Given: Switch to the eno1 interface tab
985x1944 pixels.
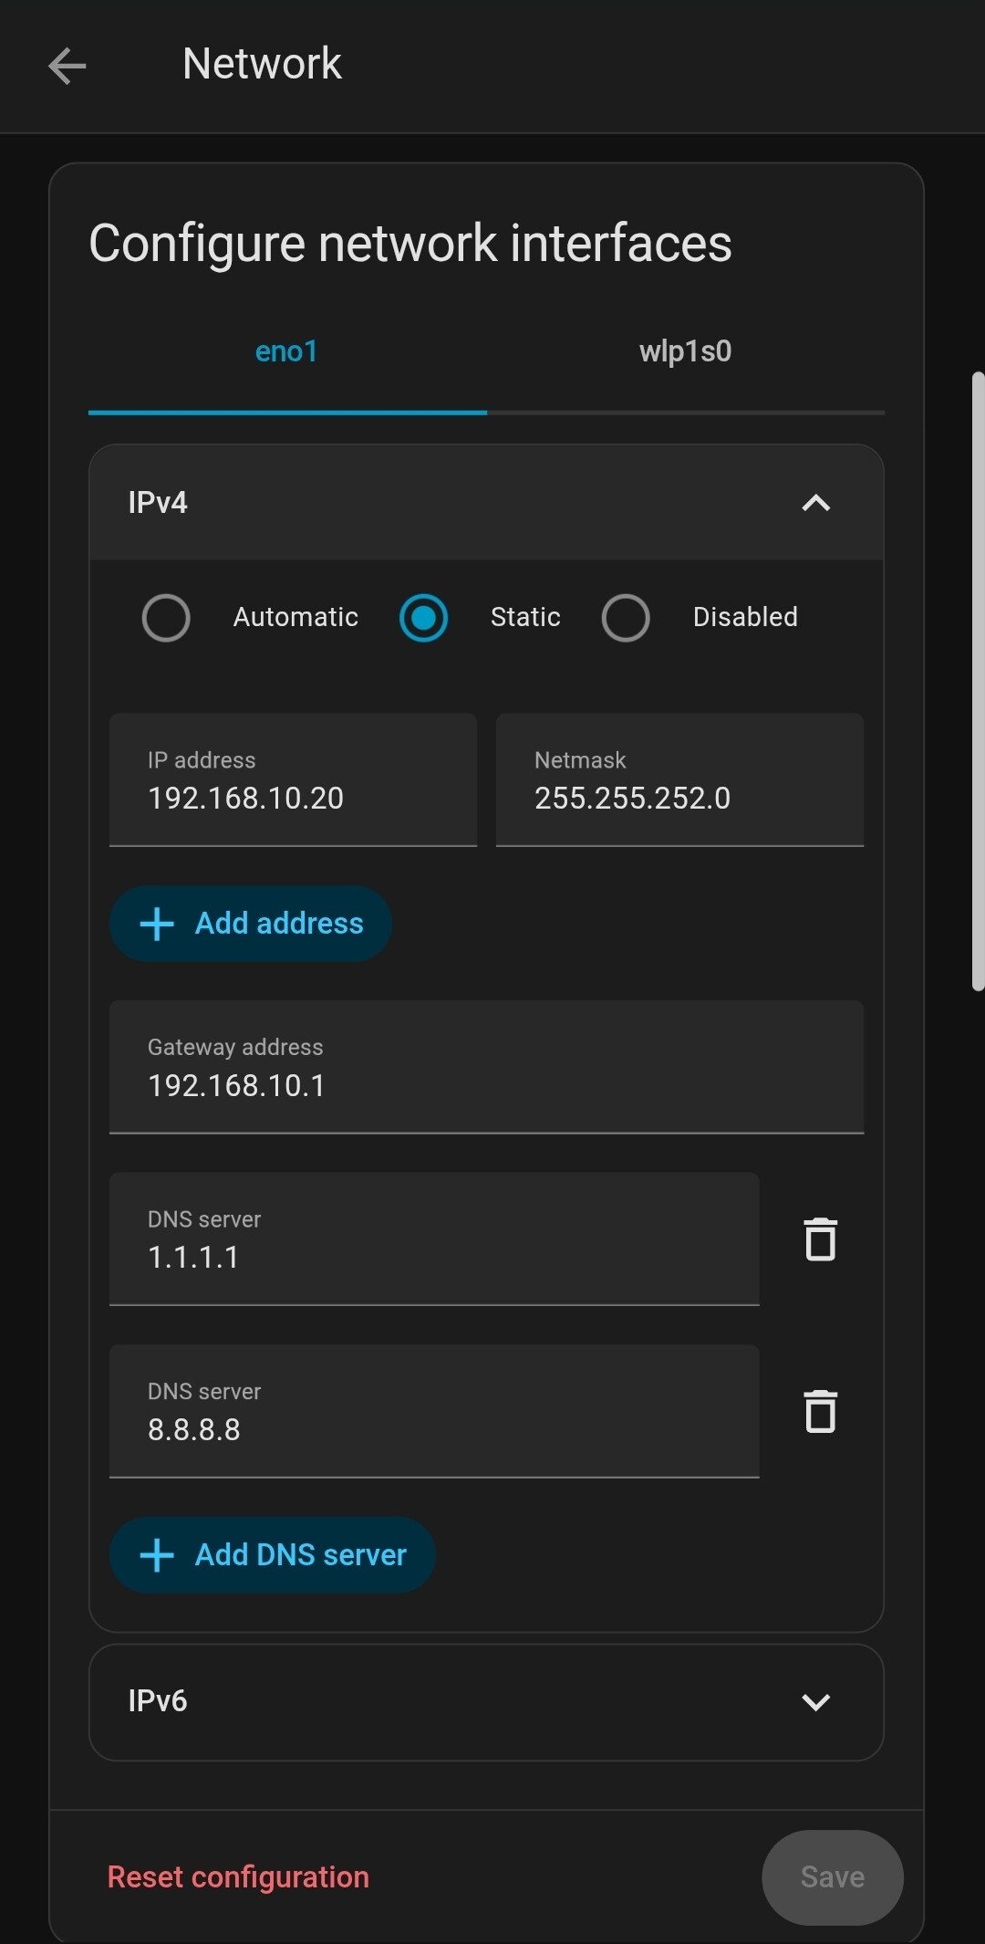Looking at the screenshot, I should pyautogui.click(x=286, y=352).
